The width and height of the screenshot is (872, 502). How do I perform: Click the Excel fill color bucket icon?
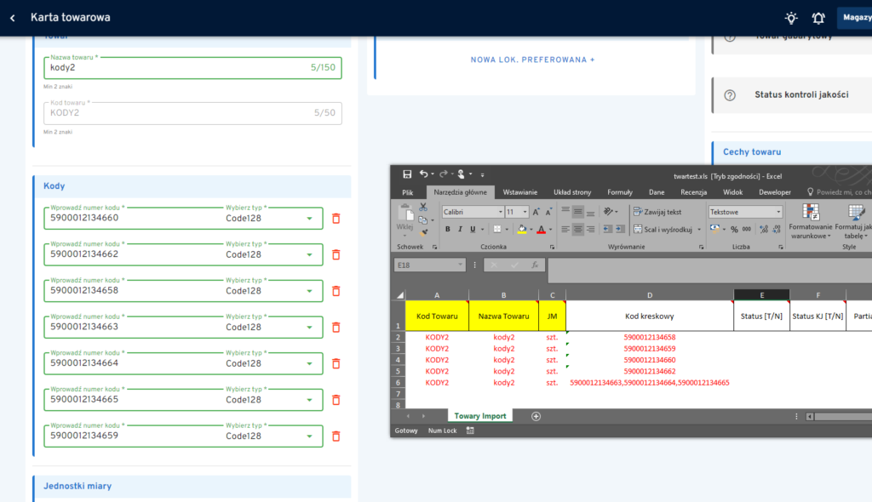(522, 229)
